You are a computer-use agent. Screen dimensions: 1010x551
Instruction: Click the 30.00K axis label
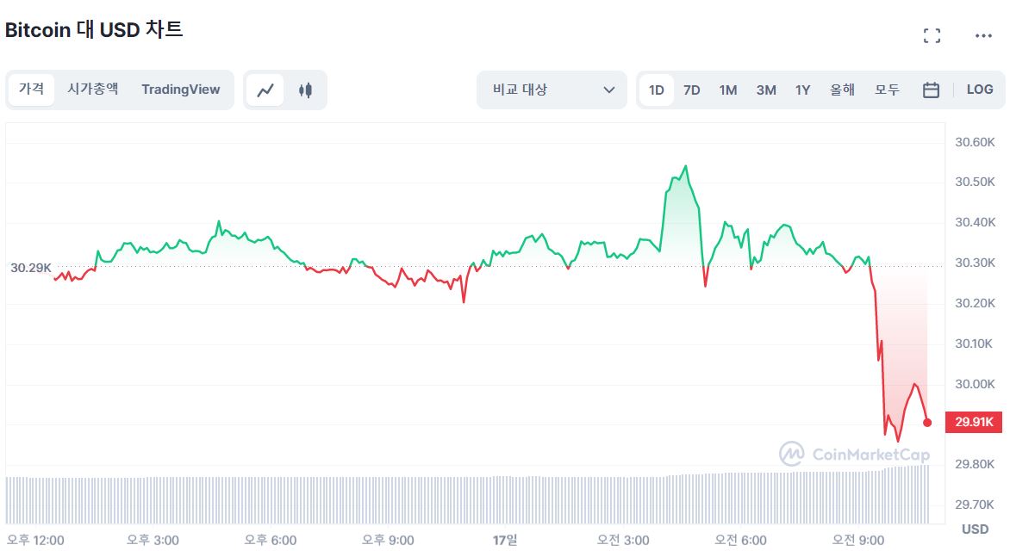pyautogui.click(x=975, y=384)
